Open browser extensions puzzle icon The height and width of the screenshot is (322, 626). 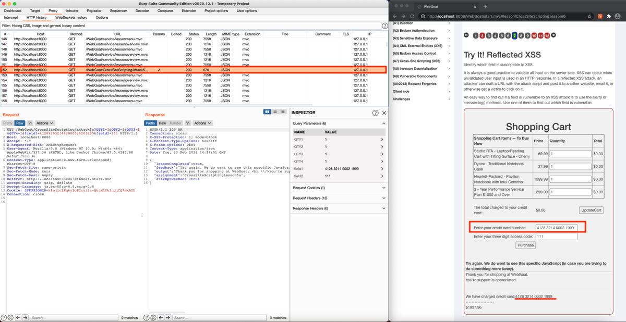608,16
